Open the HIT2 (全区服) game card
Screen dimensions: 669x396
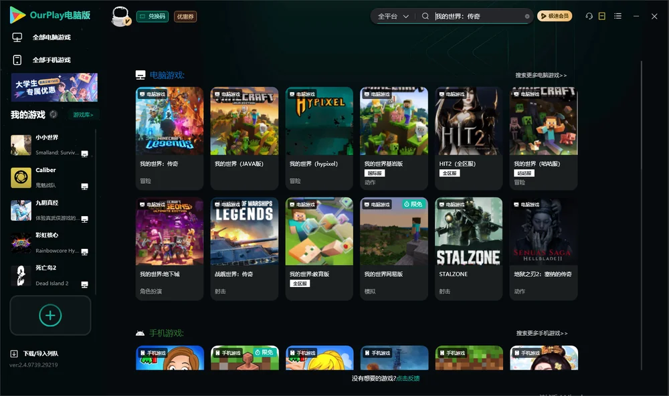468,138
